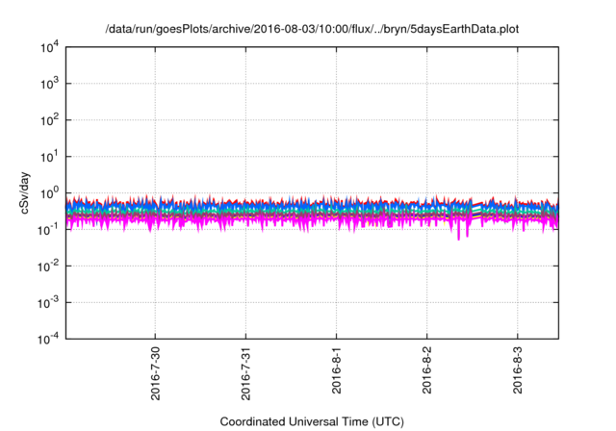The height and width of the screenshot is (431, 616).
Task: Click the 10^-1 y-axis tick label
Action: tap(49, 230)
